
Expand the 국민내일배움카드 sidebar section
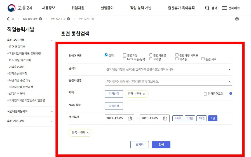point(52,111)
